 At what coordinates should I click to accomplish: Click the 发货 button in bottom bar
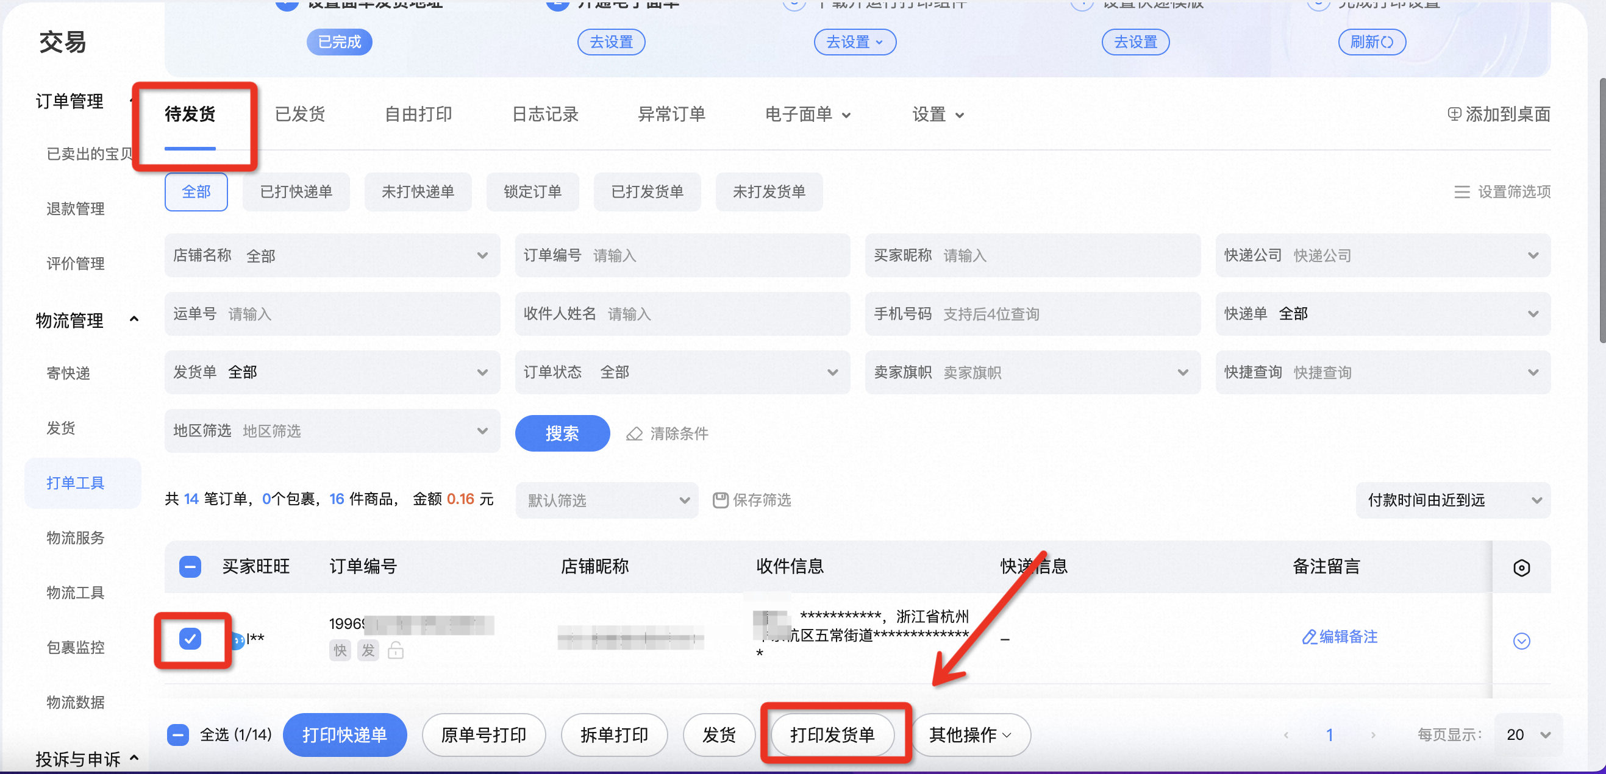[719, 736]
